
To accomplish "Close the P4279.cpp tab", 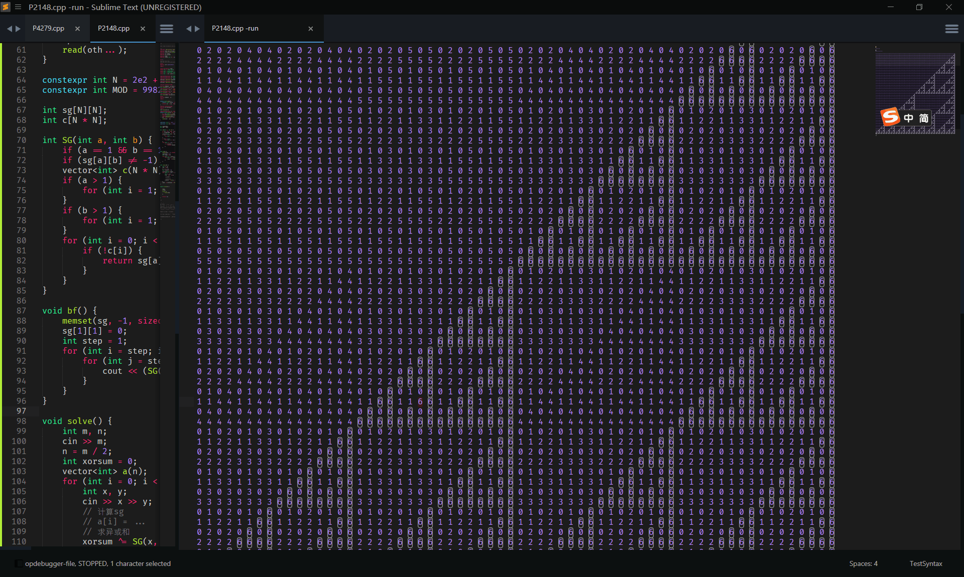I will 77,29.
